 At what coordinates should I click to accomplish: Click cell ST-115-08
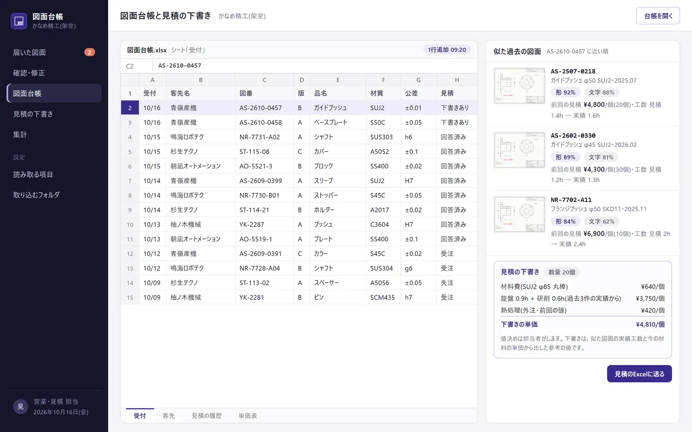tap(264, 152)
